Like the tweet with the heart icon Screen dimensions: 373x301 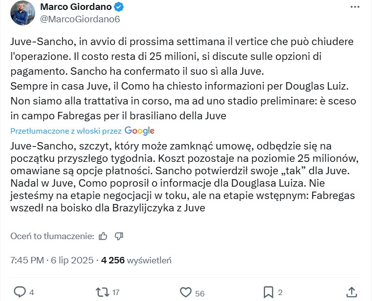point(185,292)
